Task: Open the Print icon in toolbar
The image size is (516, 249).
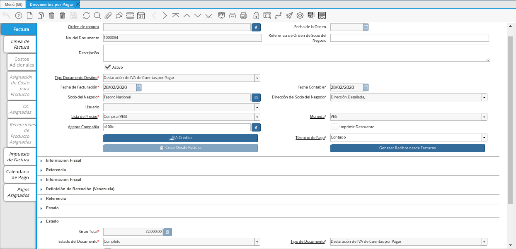Action: point(244,16)
